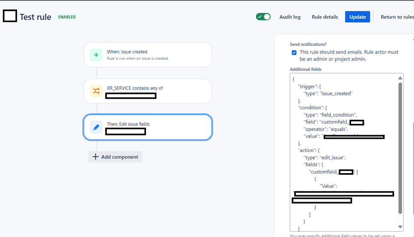414x237 pixels.
Task: Click the ENABLED status badge
Action: [67, 17]
